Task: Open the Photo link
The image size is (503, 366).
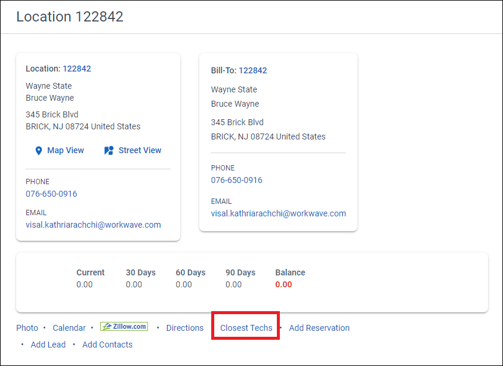Action: (27, 327)
